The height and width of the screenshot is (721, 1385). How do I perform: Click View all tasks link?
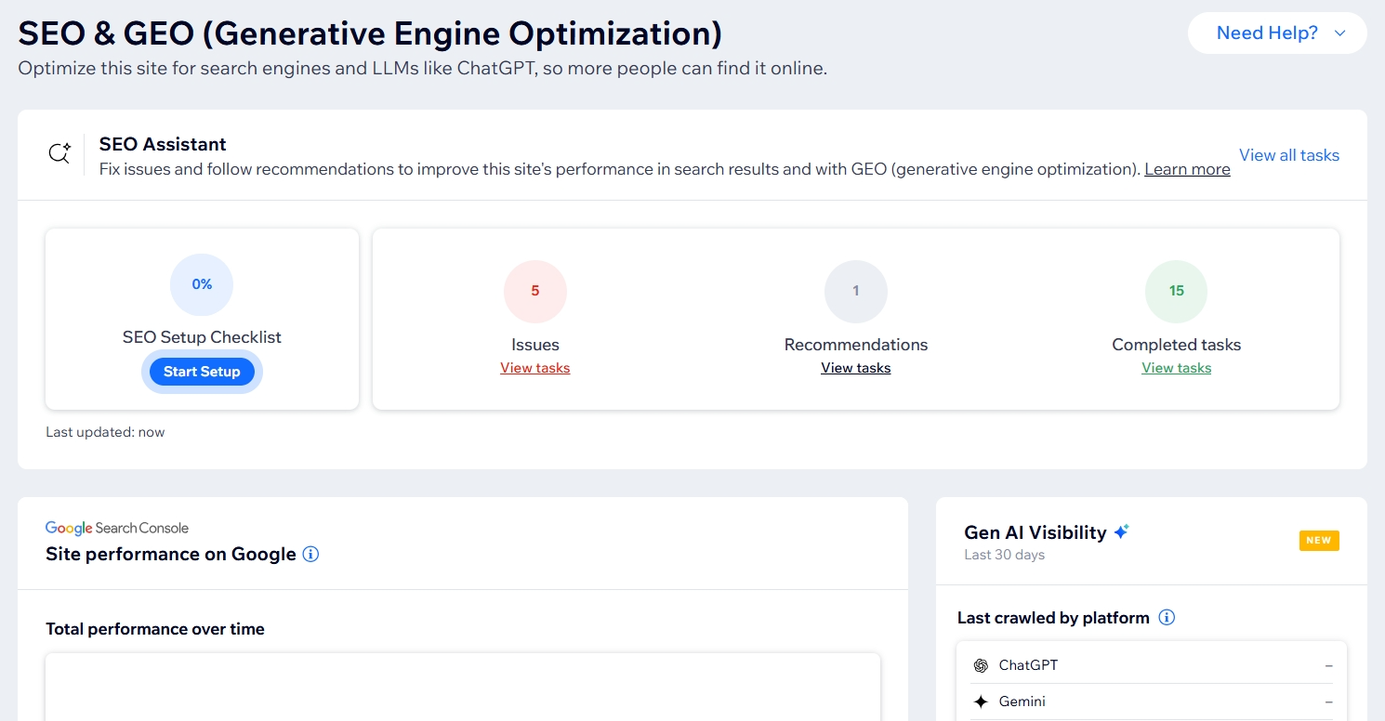point(1289,155)
